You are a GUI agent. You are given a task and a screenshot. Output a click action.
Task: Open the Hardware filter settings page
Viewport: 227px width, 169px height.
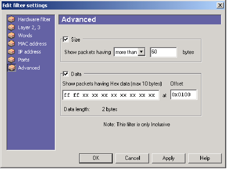[34, 19]
